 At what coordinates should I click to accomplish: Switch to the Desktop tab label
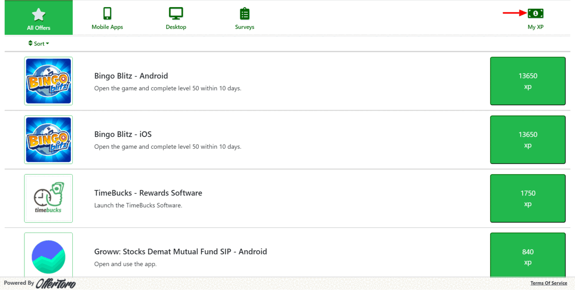pyautogui.click(x=176, y=27)
